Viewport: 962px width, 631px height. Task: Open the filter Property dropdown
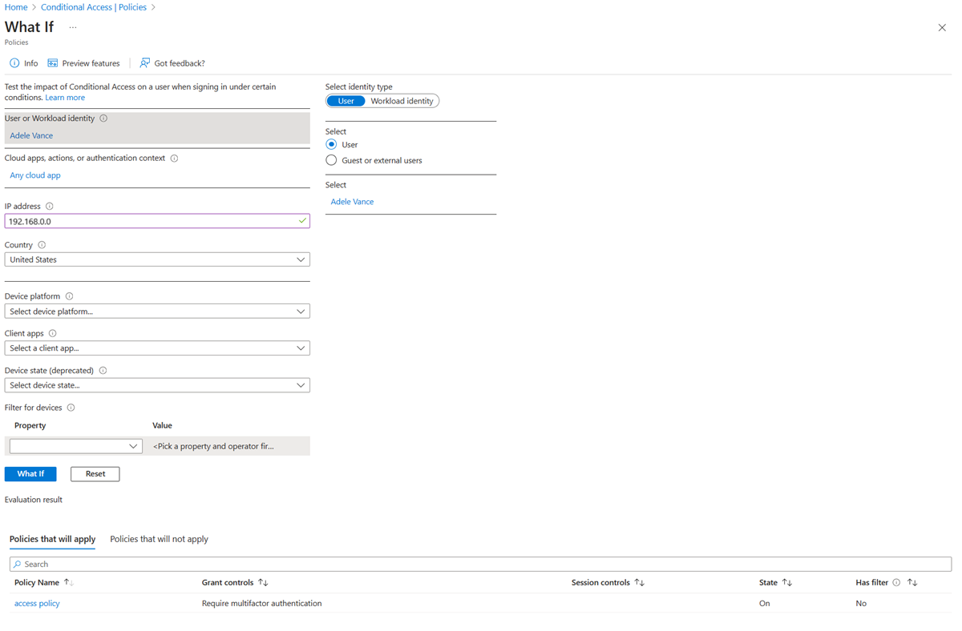[x=76, y=446]
